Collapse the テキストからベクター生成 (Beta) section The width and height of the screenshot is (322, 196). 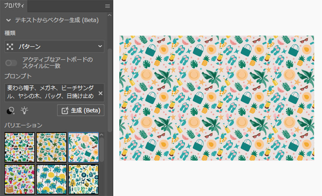[8, 20]
